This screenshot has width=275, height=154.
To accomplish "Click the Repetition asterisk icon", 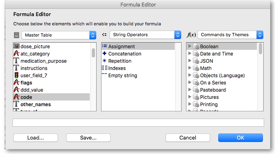I will pyautogui.click(x=104, y=61).
